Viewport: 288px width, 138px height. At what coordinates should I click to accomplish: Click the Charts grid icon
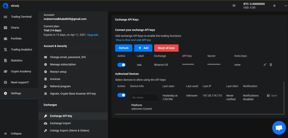5,28
